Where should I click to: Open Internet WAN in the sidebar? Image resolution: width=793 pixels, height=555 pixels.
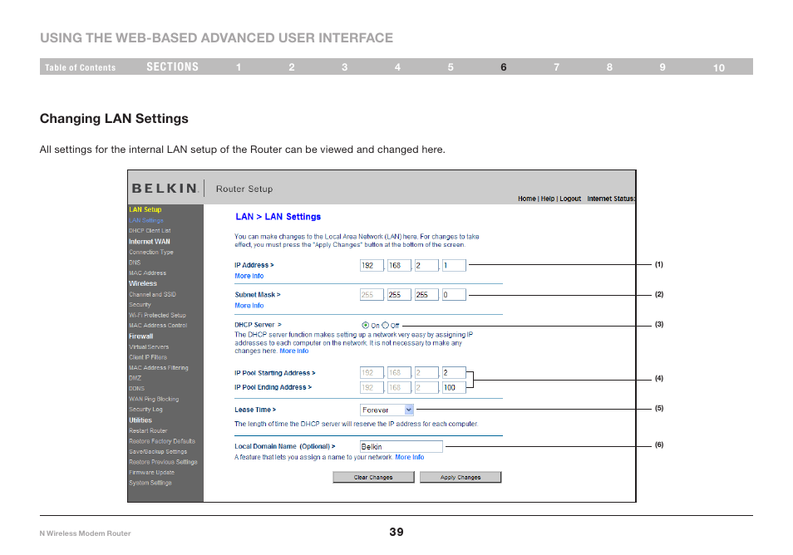tap(149, 242)
